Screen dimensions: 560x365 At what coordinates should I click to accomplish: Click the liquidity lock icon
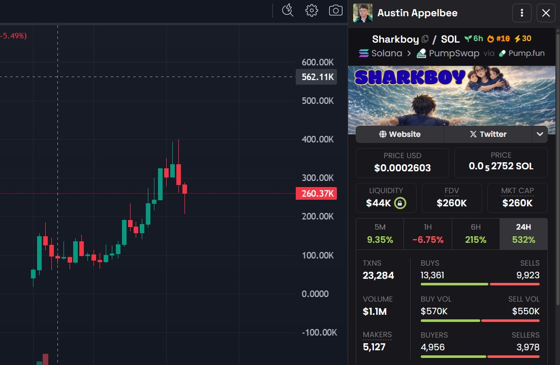click(400, 203)
